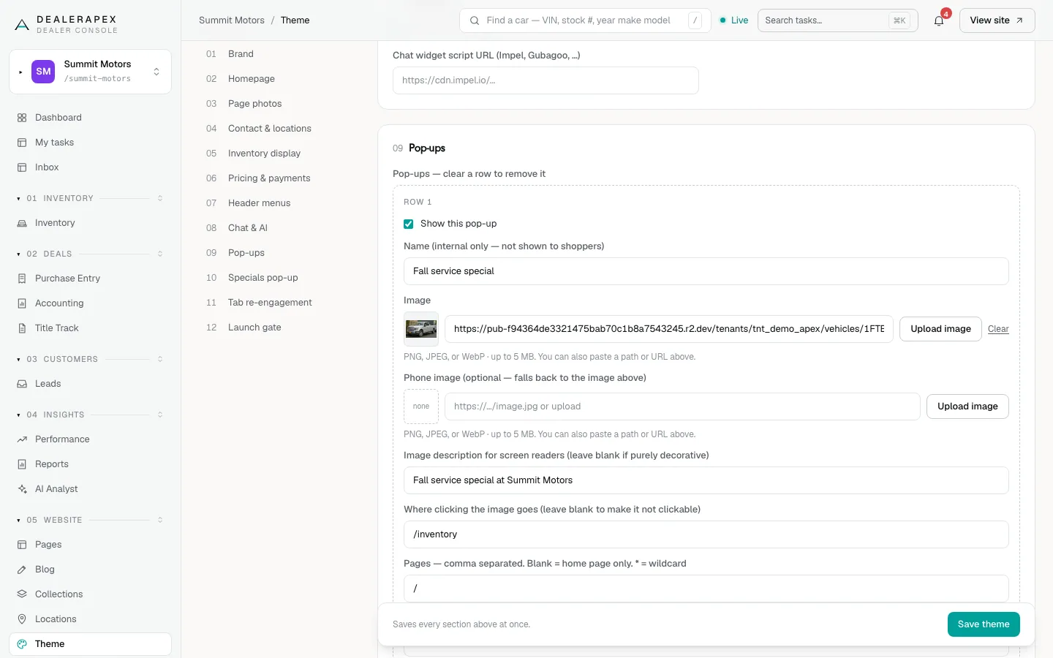Click the Title Track document icon
This screenshot has width=1053, height=658.
(22, 328)
